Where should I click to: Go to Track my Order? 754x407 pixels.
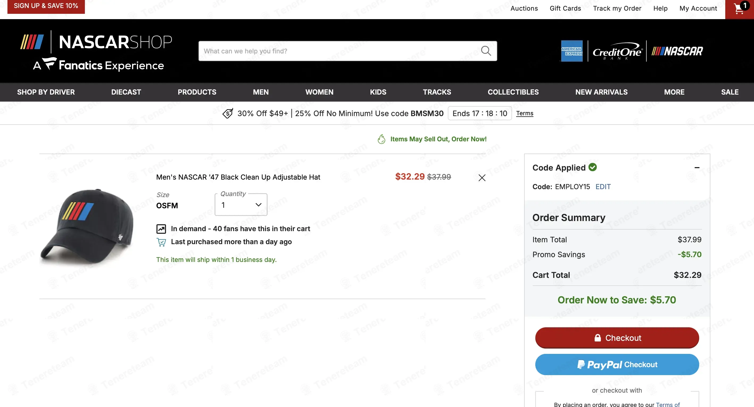point(617,9)
